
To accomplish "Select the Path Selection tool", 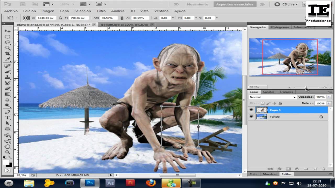I will [x=8, y=123].
